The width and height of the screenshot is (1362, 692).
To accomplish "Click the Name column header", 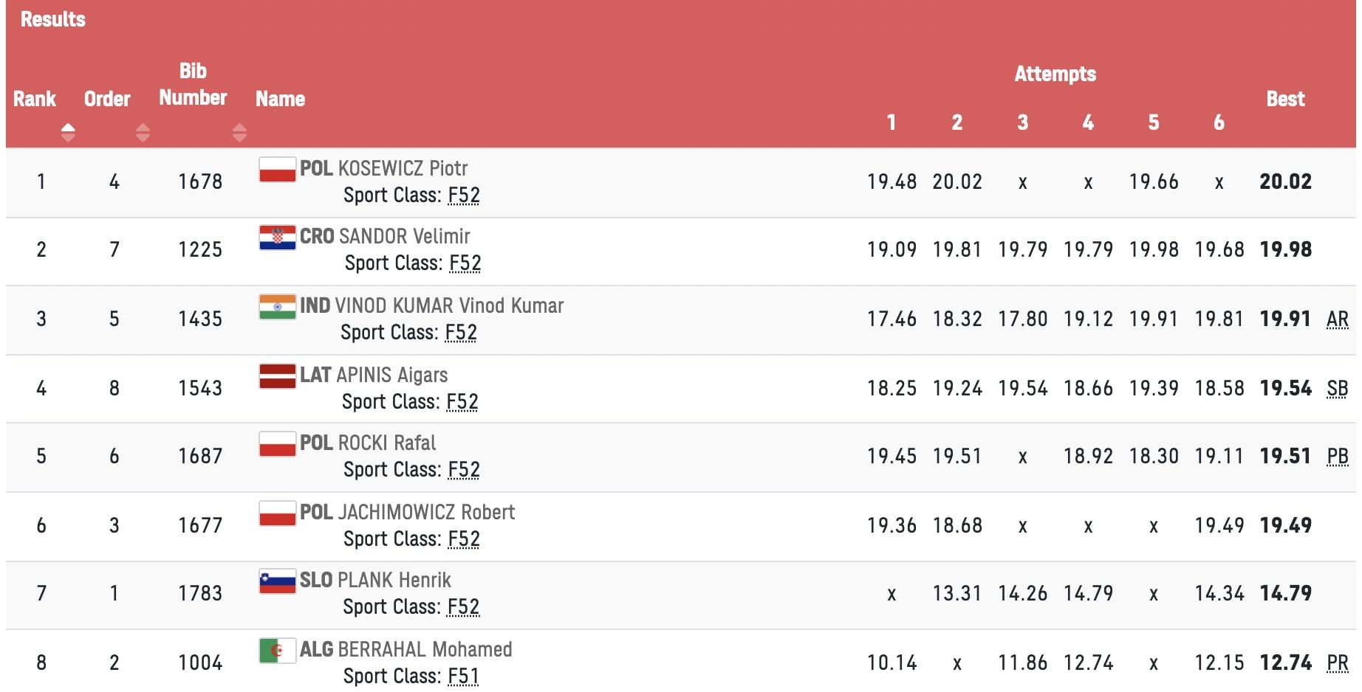I will pos(280,99).
